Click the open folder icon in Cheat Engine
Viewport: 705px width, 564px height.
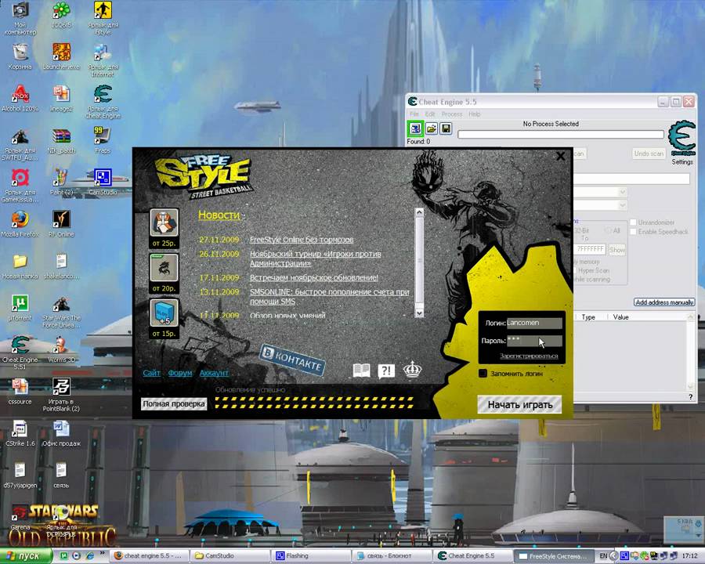[x=431, y=129]
